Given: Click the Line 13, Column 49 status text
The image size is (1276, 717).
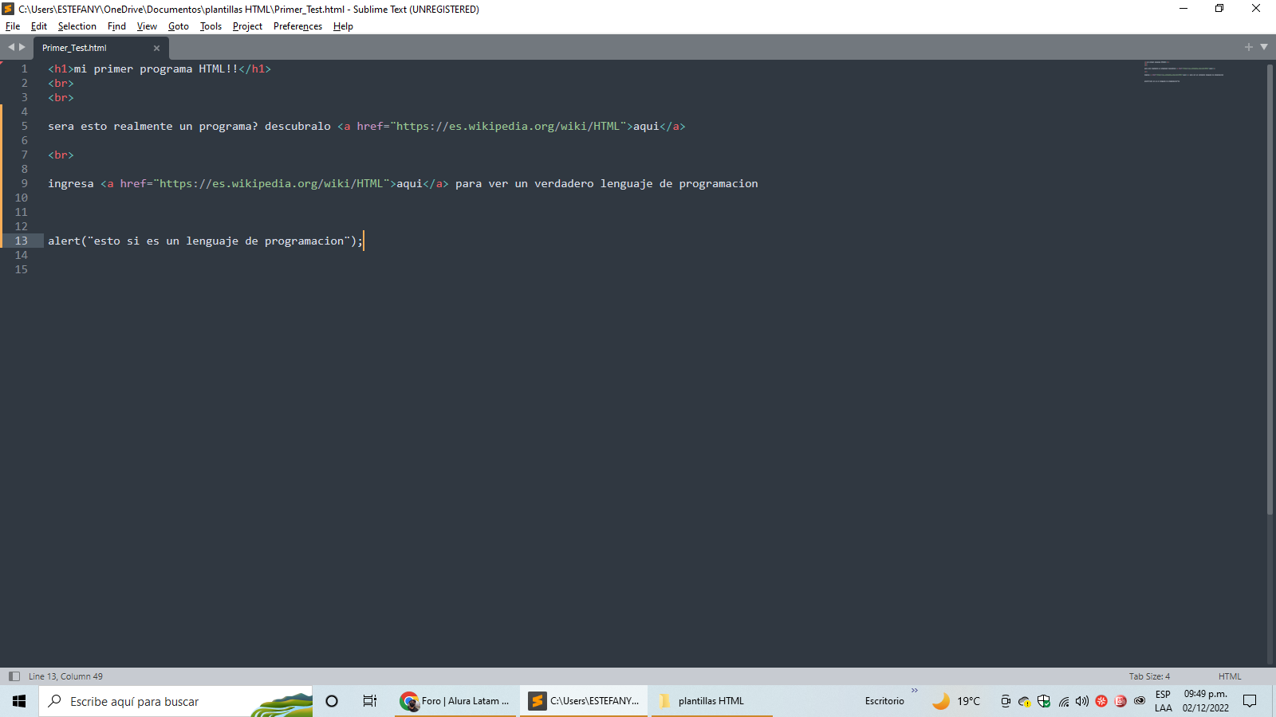Looking at the screenshot, I should (x=65, y=676).
